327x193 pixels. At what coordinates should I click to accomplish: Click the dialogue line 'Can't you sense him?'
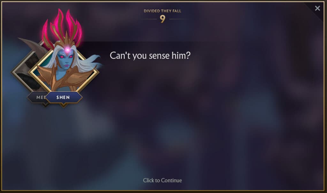[x=150, y=56]
